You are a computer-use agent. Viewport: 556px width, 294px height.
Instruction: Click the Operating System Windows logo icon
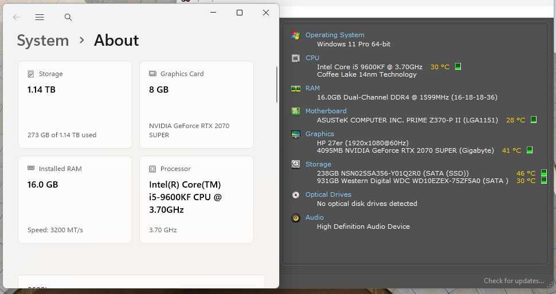coord(296,35)
